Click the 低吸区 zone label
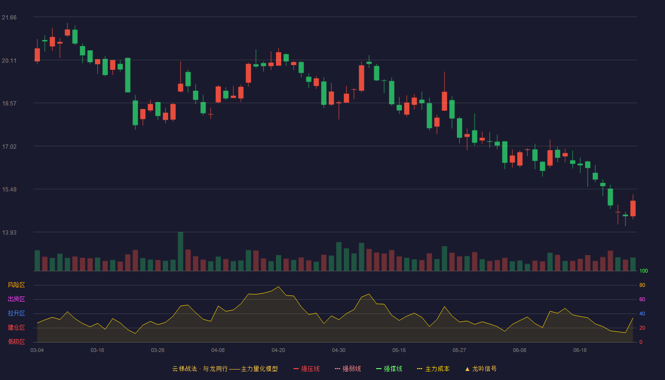Screen dimensions: 665x380 [x=16, y=342]
